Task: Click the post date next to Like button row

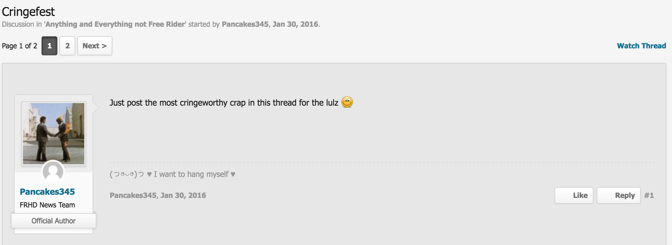Action: [x=183, y=195]
